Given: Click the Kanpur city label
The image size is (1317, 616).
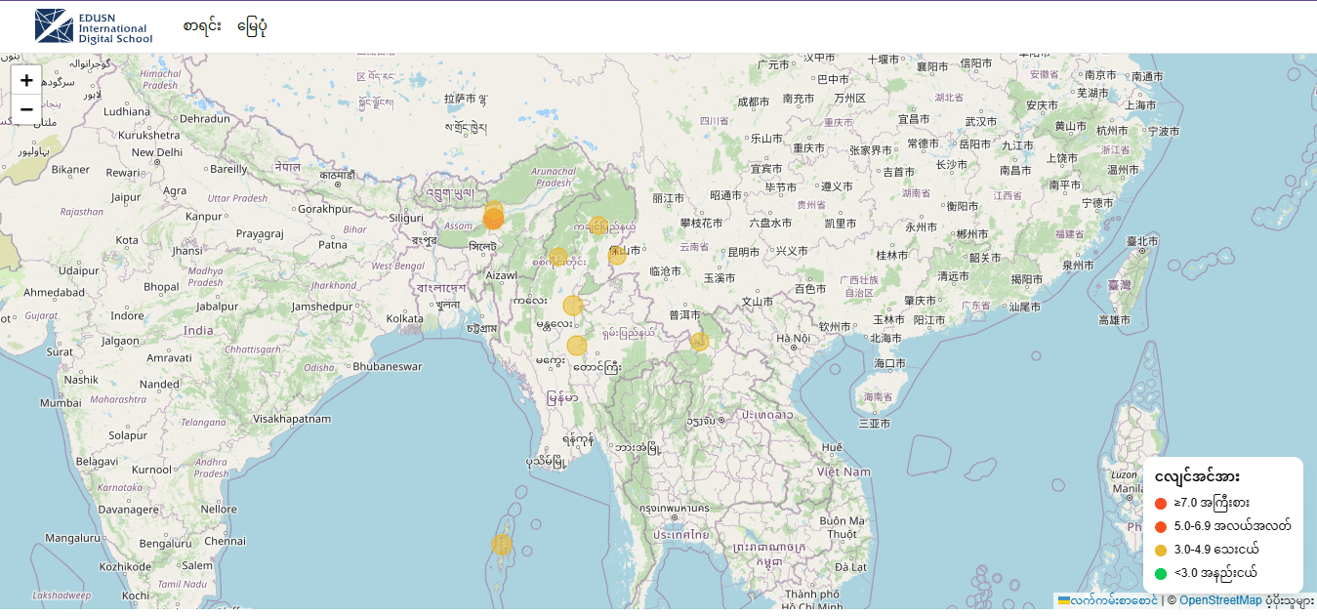Looking at the screenshot, I should 204,216.
